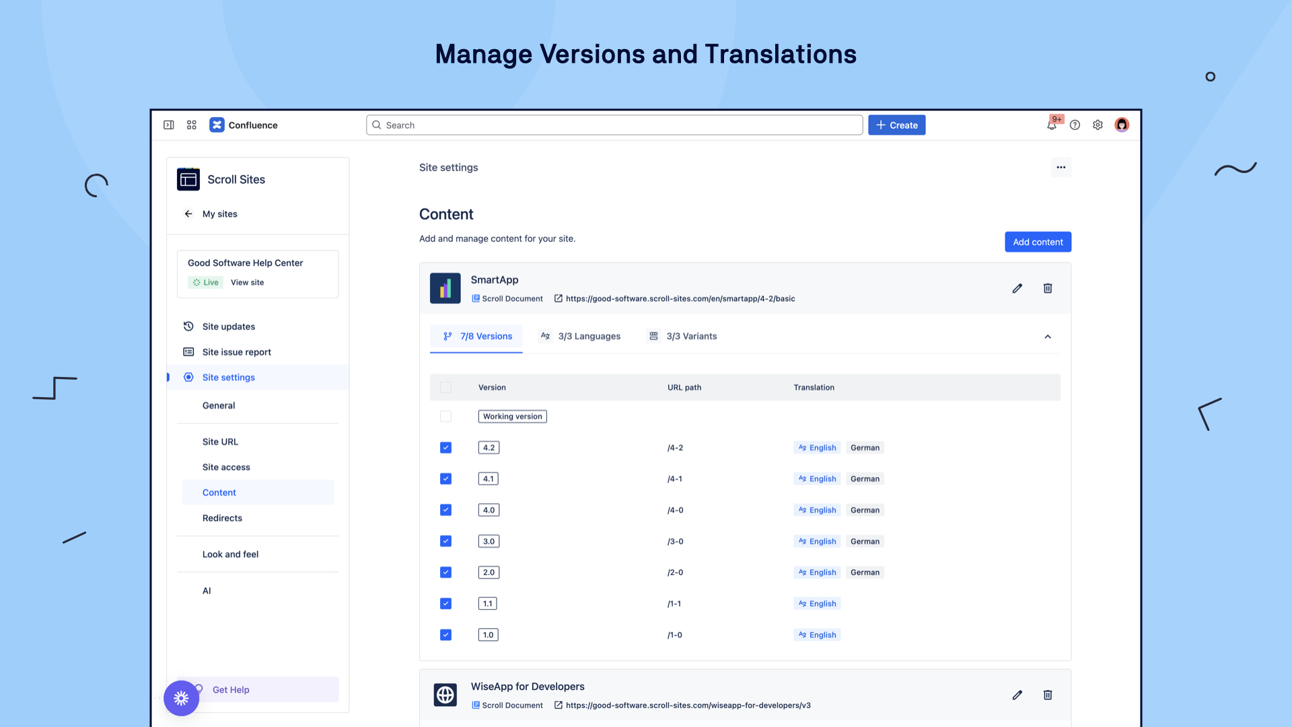Click the notifications bell icon
The width and height of the screenshot is (1292, 727).
(x=1051, y=125)
